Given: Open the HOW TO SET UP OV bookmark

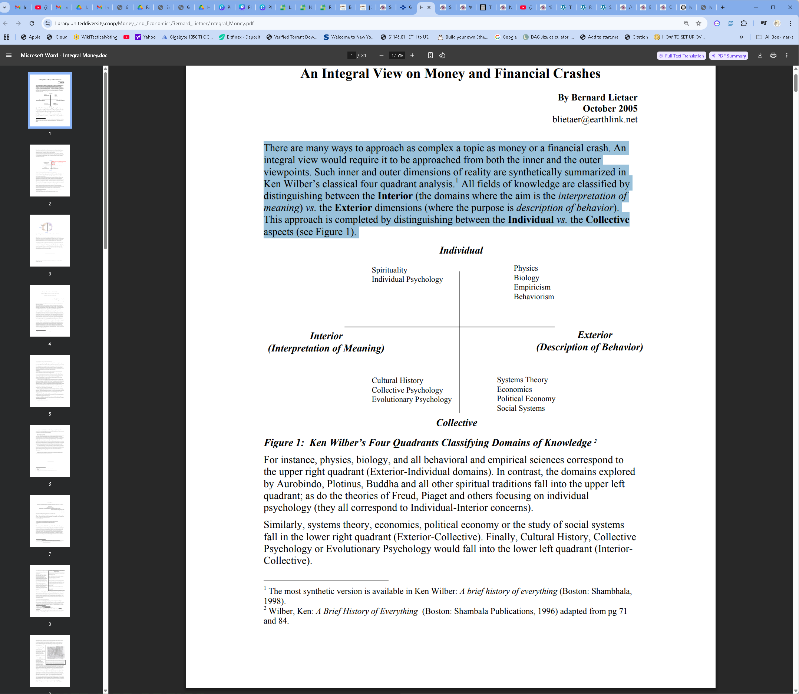Looking at the screenshot, I should [x=679, y=37].
